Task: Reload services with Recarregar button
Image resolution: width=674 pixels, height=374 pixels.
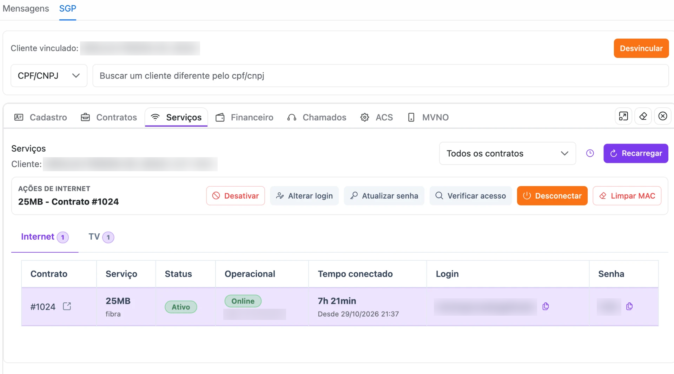Action: coord(636,153)
